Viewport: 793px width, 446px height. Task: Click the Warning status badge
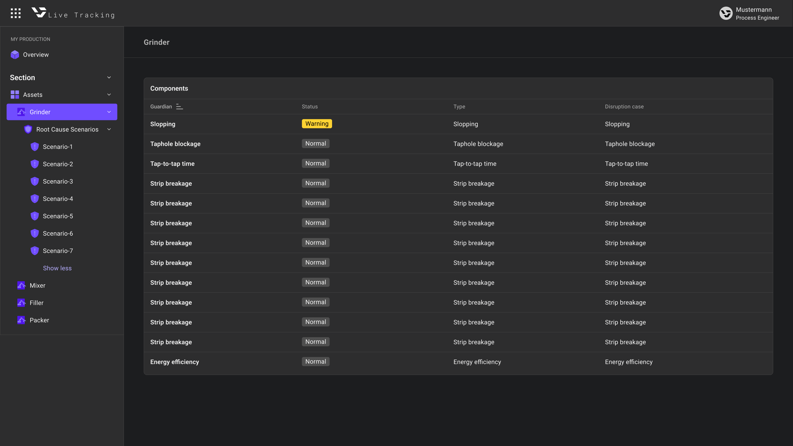click(317, 124)
